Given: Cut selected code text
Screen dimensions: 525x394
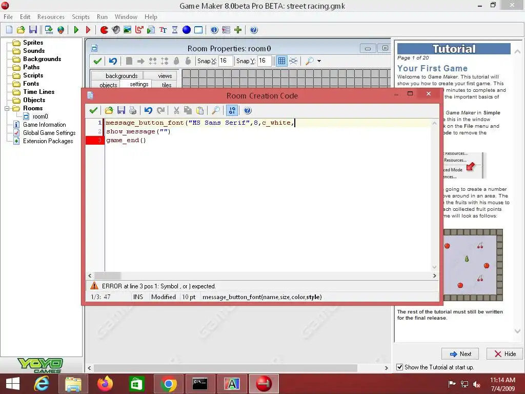Looking at the screenshot, I should coord(176,110).
